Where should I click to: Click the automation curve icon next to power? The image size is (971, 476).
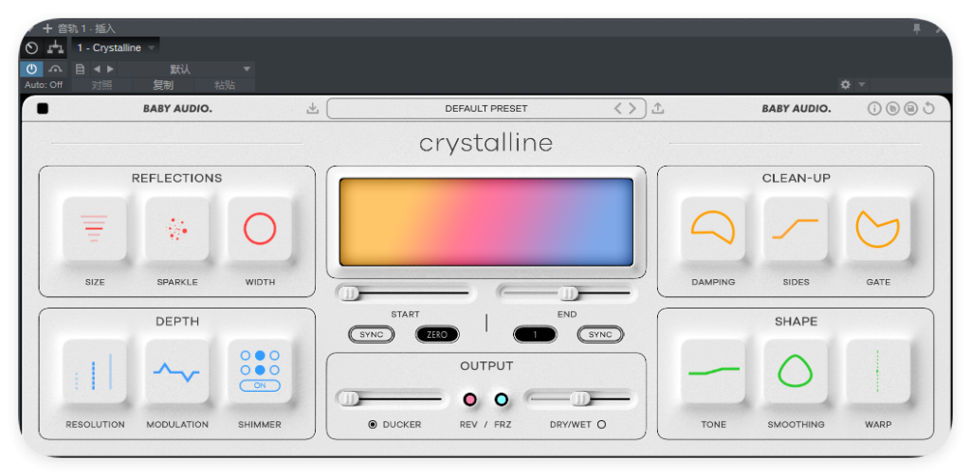pos(56,69)
